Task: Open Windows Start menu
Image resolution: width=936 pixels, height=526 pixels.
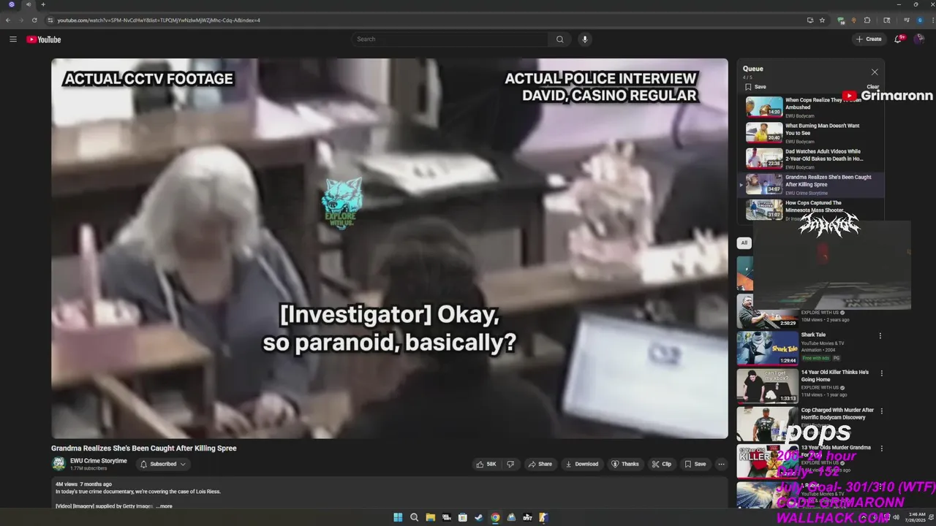Action: click(398, 517)
